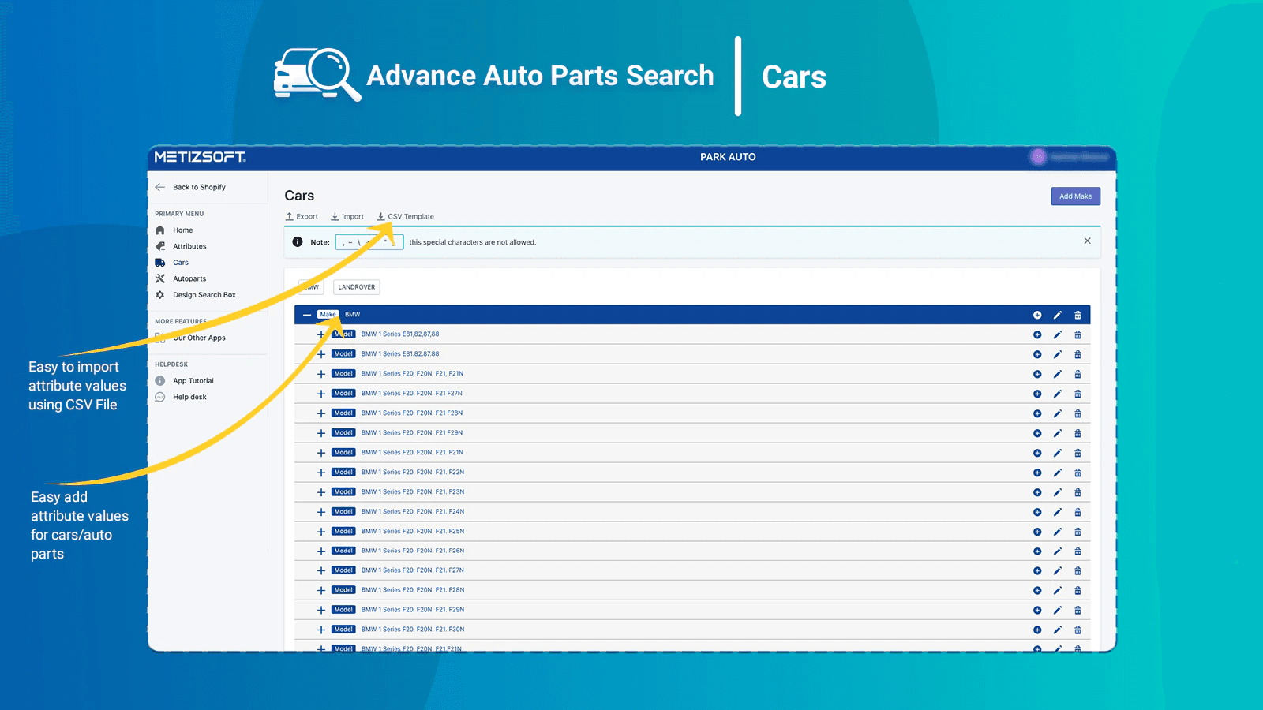The image size is (1263, 710).
Task: Open Design Search Box settings icon
Action: (x=161, y=294)
